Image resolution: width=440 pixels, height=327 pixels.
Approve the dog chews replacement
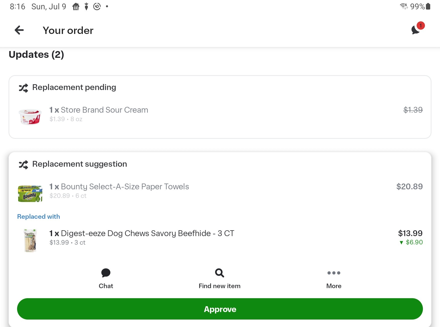pyautogui.click(x=220, y=309)
